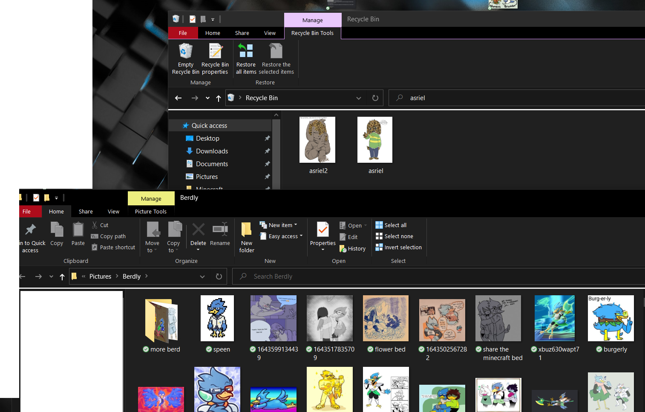The height and width of the screenshot is (412, 645).
Task: Click Restore the selected items
Action: point(276,59)
